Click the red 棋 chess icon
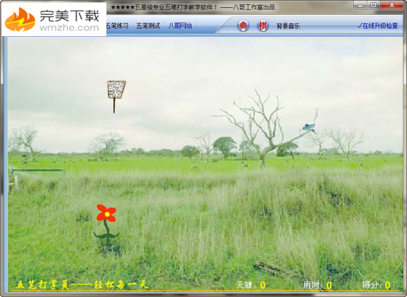This screenshot has width=407, height=297. (263, 26)
